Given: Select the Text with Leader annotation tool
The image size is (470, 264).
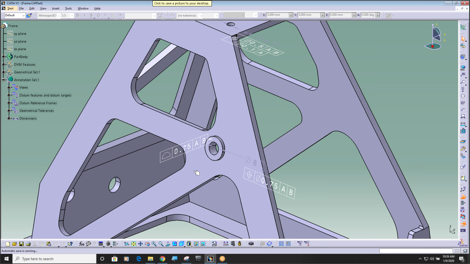Looking at the screenshot, I should pyautogui.click(x=463, y=74).
